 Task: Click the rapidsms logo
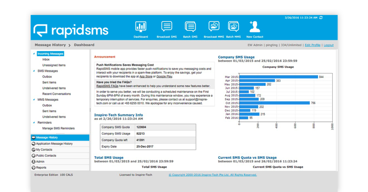coord(71,31)
